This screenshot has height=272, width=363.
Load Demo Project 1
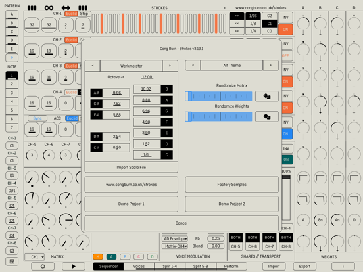coord(132,204)
